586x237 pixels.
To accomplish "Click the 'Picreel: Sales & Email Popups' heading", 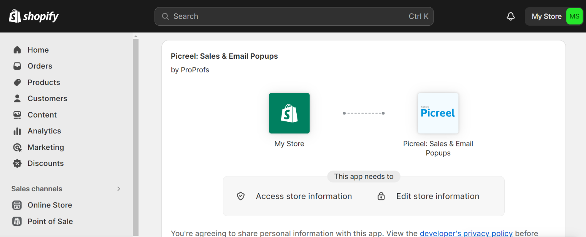I will (224, 56).
